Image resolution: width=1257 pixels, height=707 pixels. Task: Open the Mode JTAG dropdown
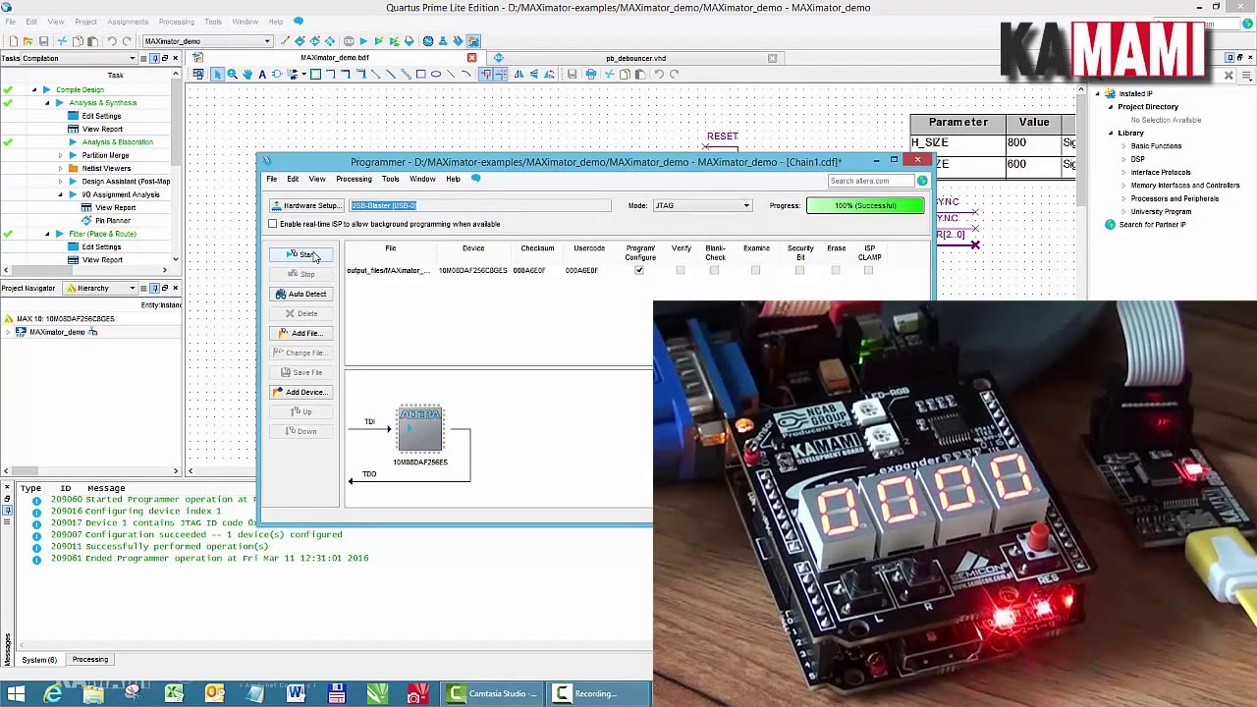click(x=702, y=205)
